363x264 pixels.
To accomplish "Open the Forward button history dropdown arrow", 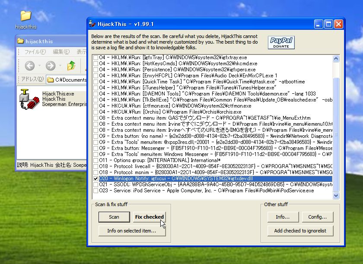I will (x=60, y=66).
